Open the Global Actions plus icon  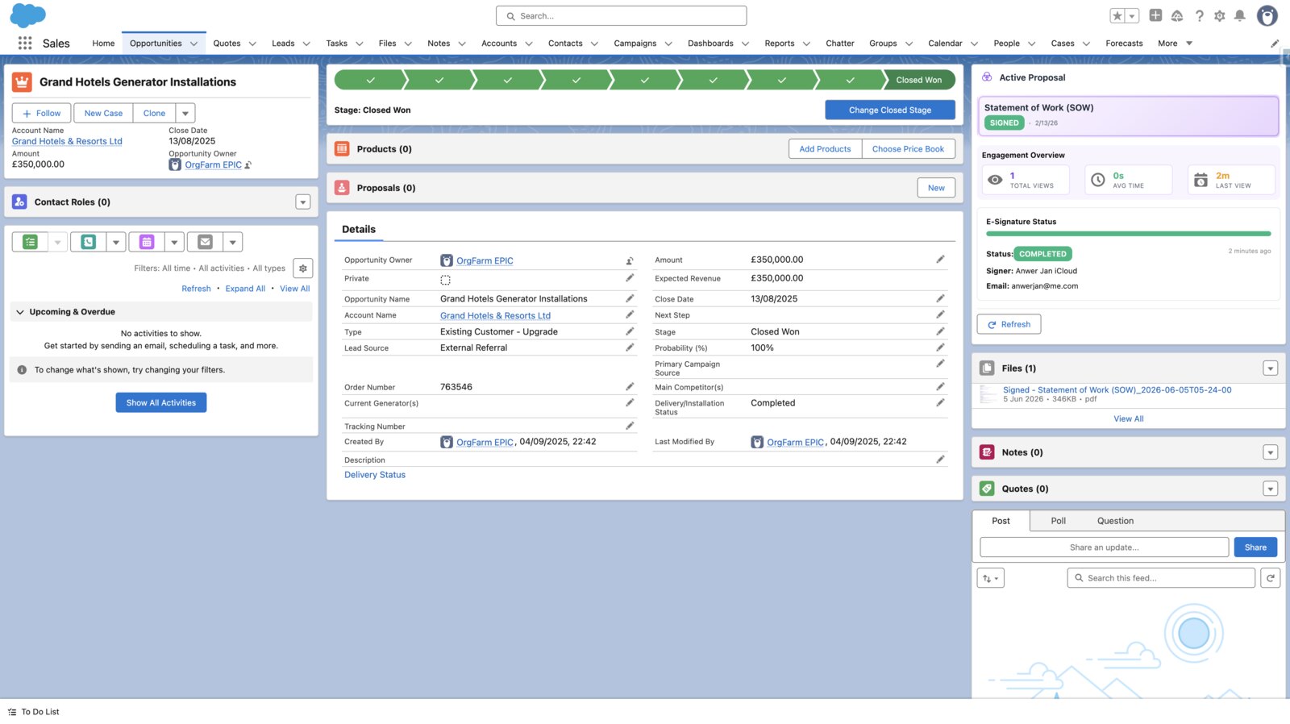[x=1155, y=15]
